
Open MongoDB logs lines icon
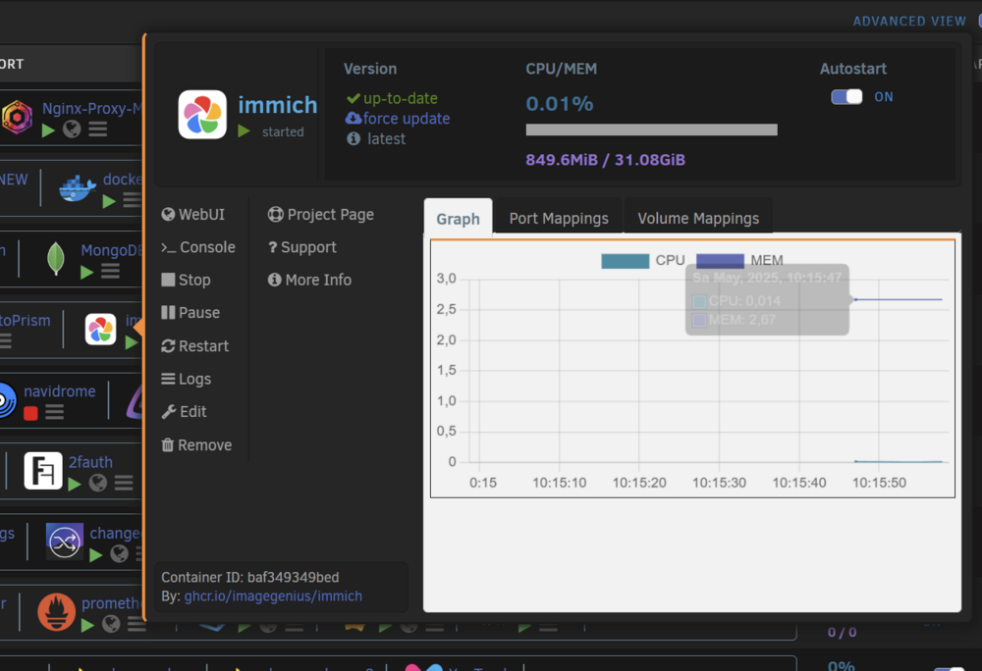point(110,272)
